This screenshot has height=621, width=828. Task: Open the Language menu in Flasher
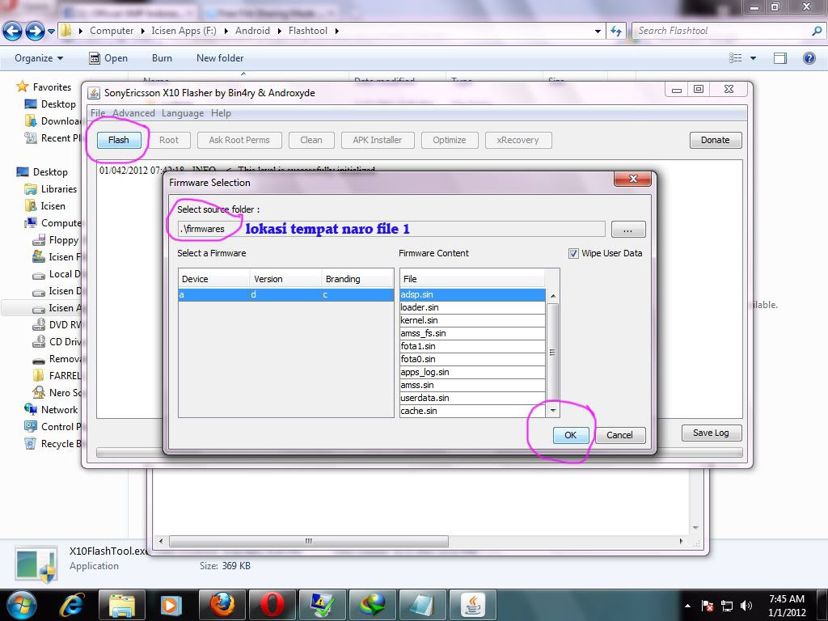[183, 113]
